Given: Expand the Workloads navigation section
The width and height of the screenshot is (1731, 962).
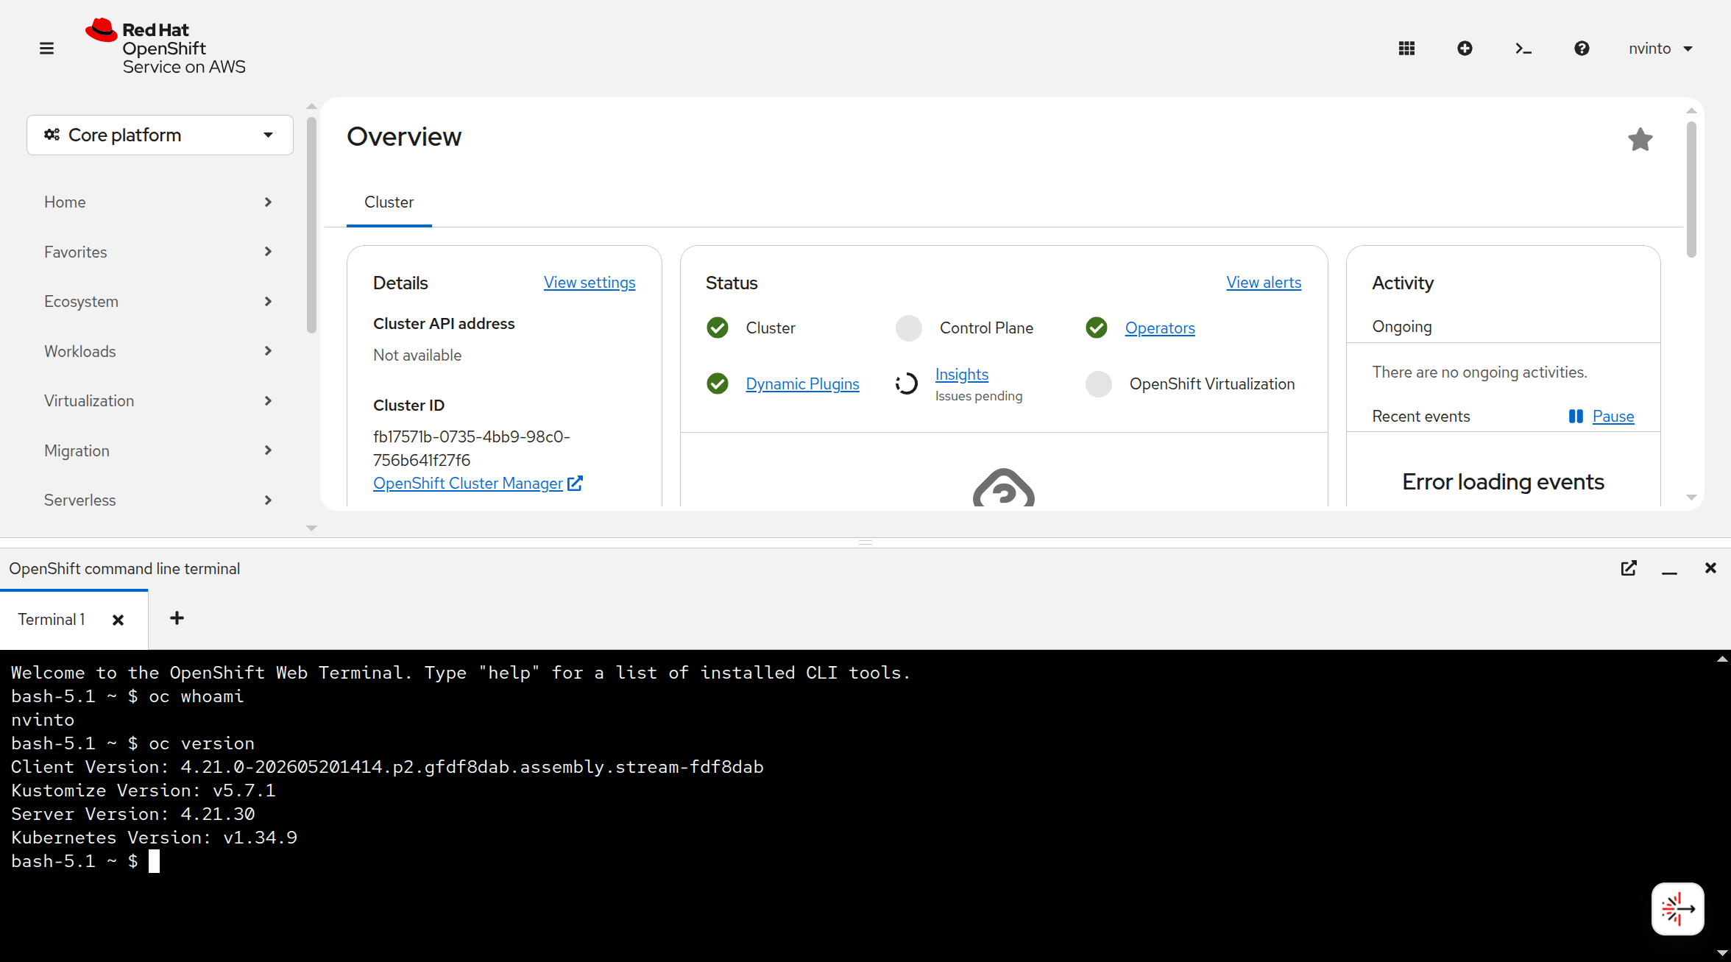Looking at the screenshot, I should 158,351.
